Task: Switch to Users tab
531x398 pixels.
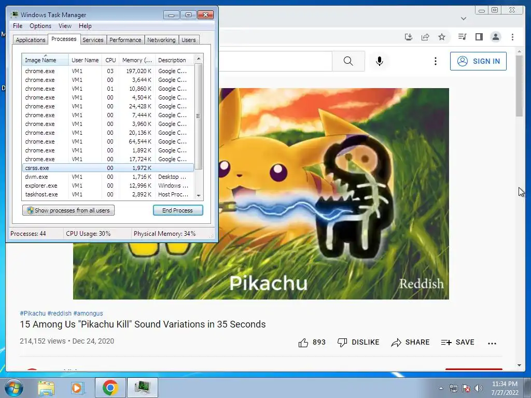Action: click(189, 40)
